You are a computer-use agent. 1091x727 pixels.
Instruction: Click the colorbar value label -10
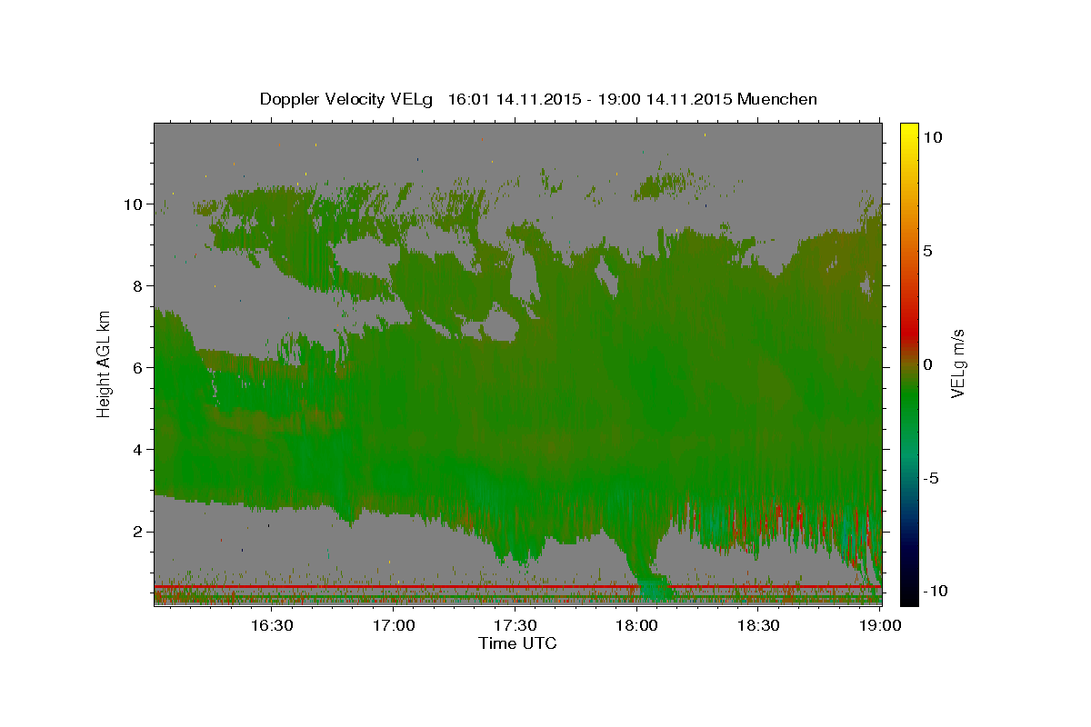click(x=935, y=591)
